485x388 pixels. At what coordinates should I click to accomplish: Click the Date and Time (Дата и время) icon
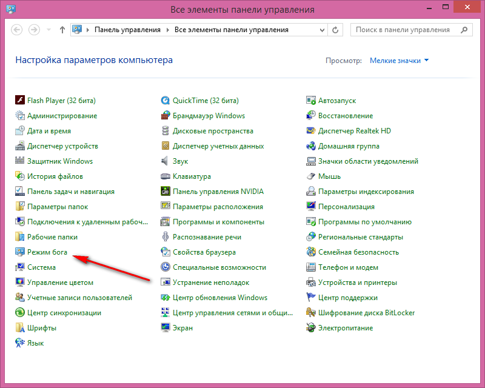point(20,130)
